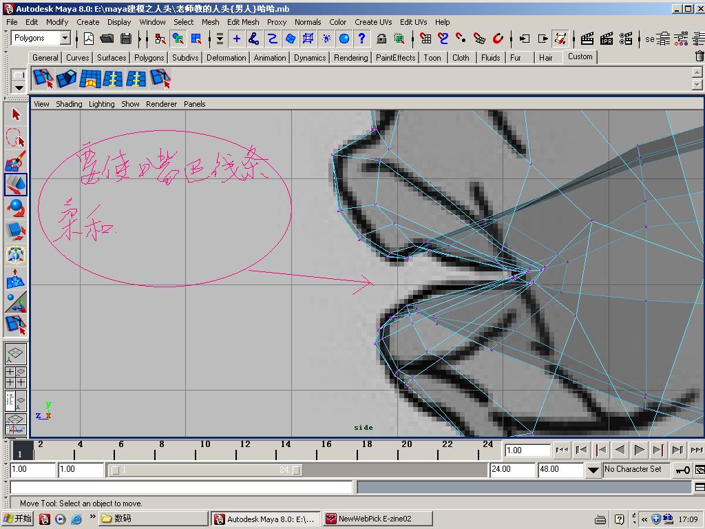The height and width of the screenshot is (529, 705).
Task: Click the Extrude shelf icon
Action: [67, 79]
